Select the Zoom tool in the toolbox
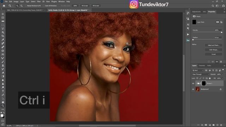226x127 pixels. (3, 106)
